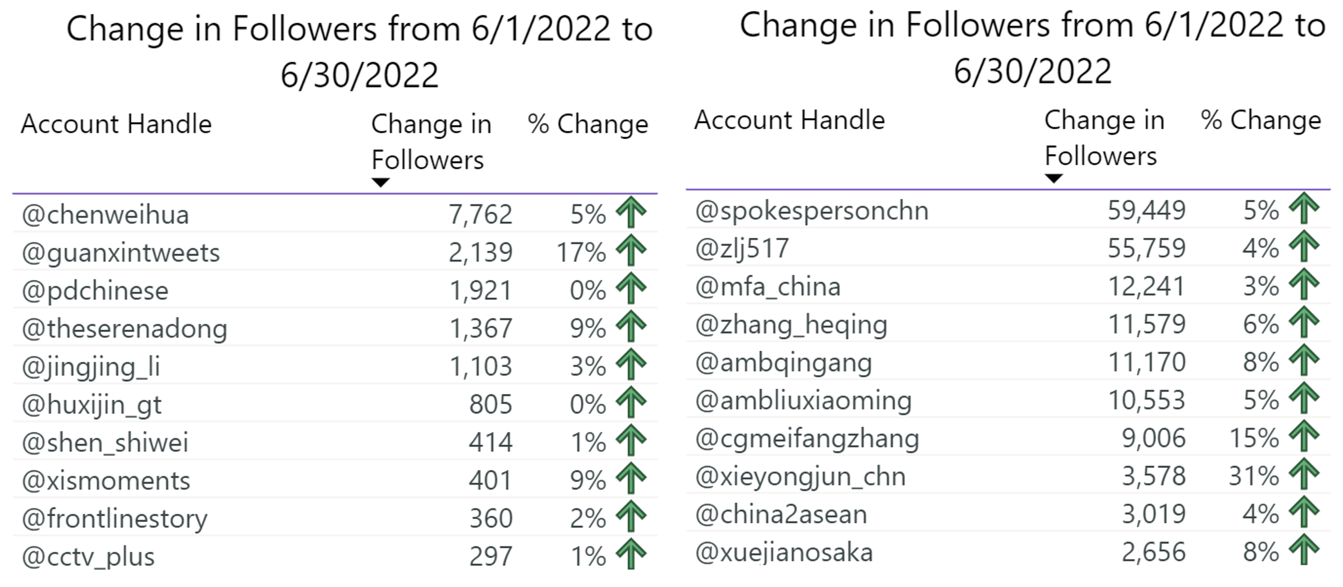
Task: Click the up arrow in @guanxintweets row
Action: click(631, 251)
